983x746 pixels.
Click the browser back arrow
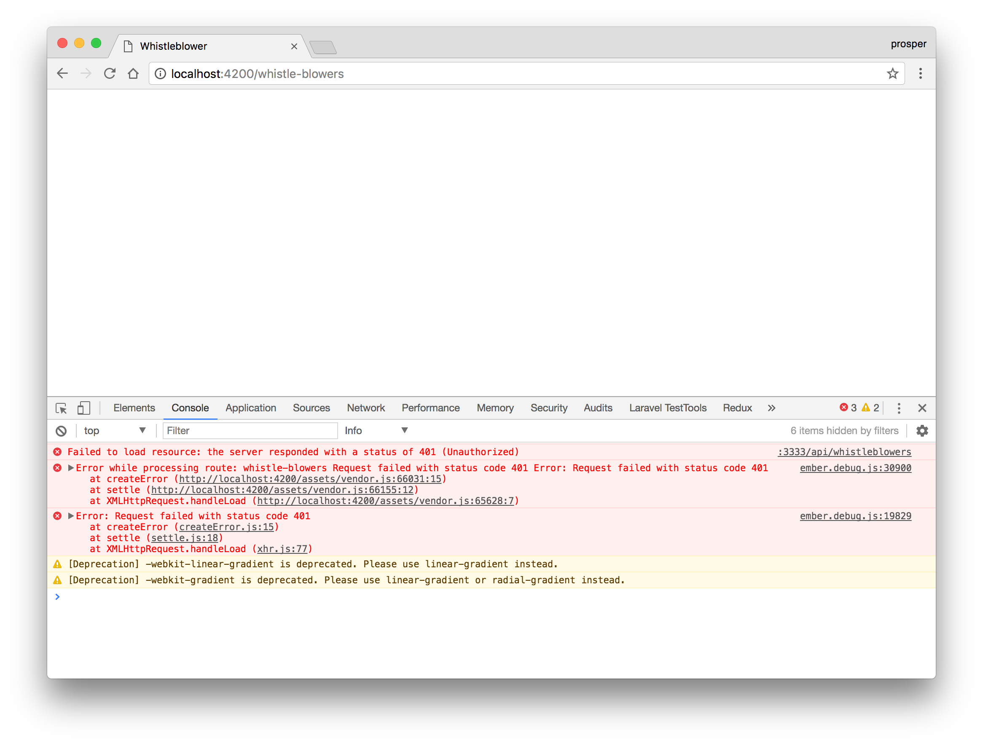pos(63,74)
